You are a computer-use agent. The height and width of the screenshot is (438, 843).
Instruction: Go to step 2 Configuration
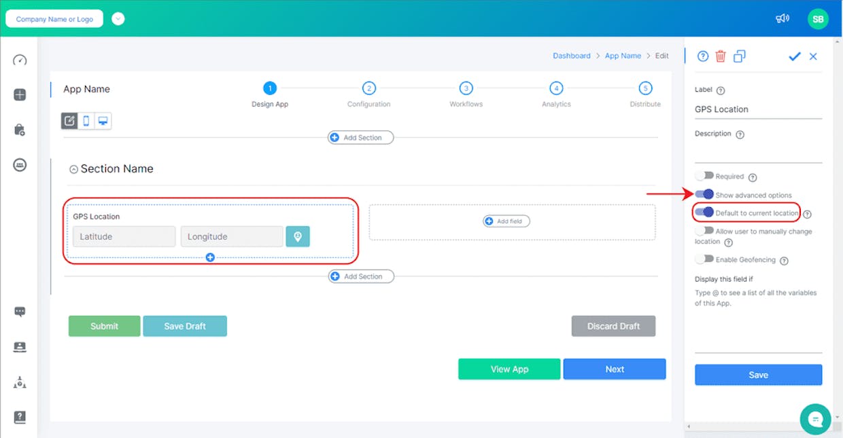368,88
